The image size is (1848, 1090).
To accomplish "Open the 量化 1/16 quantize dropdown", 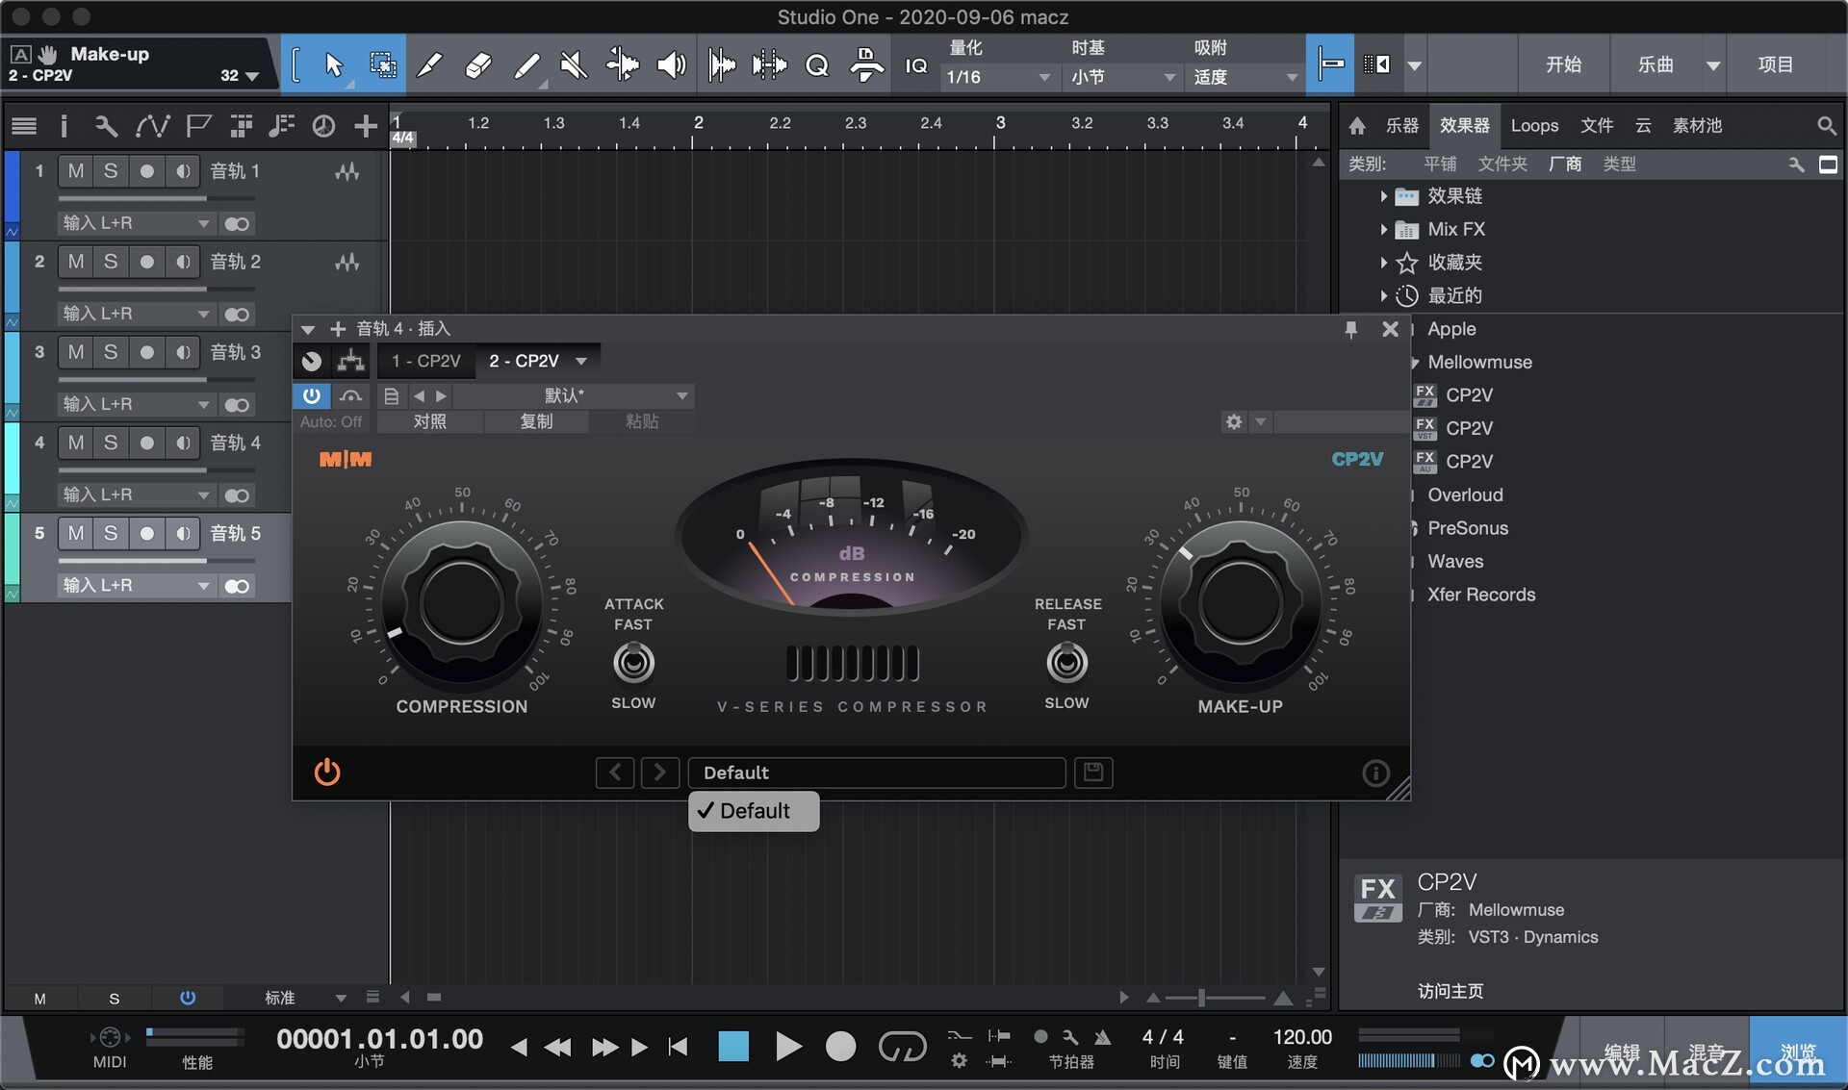I will pos(997,77).
